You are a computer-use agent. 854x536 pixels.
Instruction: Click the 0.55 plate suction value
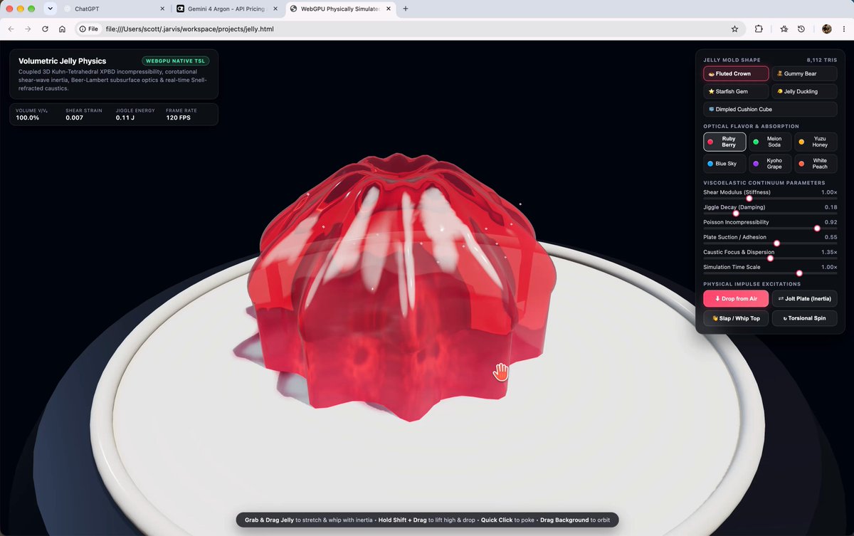[x=831, y=237]
